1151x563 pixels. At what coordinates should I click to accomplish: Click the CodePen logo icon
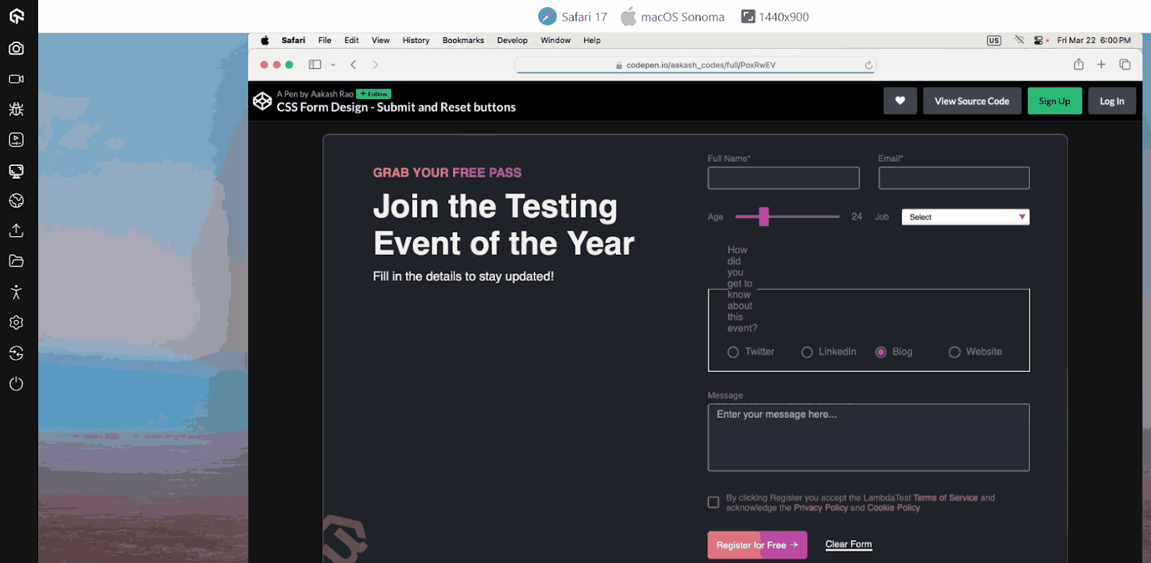(x=263, y=101)
